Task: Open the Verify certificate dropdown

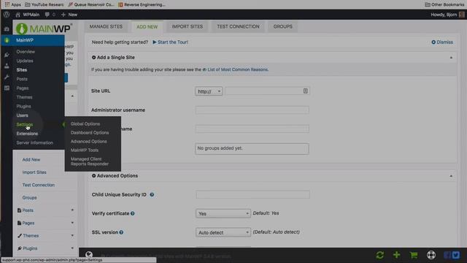Action: [223, 213]
